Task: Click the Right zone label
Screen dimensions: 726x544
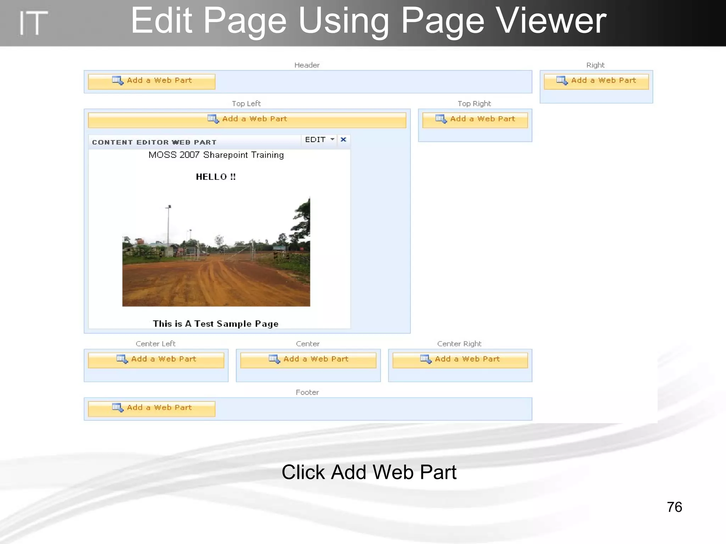Action: 596,65
